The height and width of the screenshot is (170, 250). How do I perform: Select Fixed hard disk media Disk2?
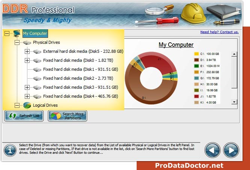point(78,78)
